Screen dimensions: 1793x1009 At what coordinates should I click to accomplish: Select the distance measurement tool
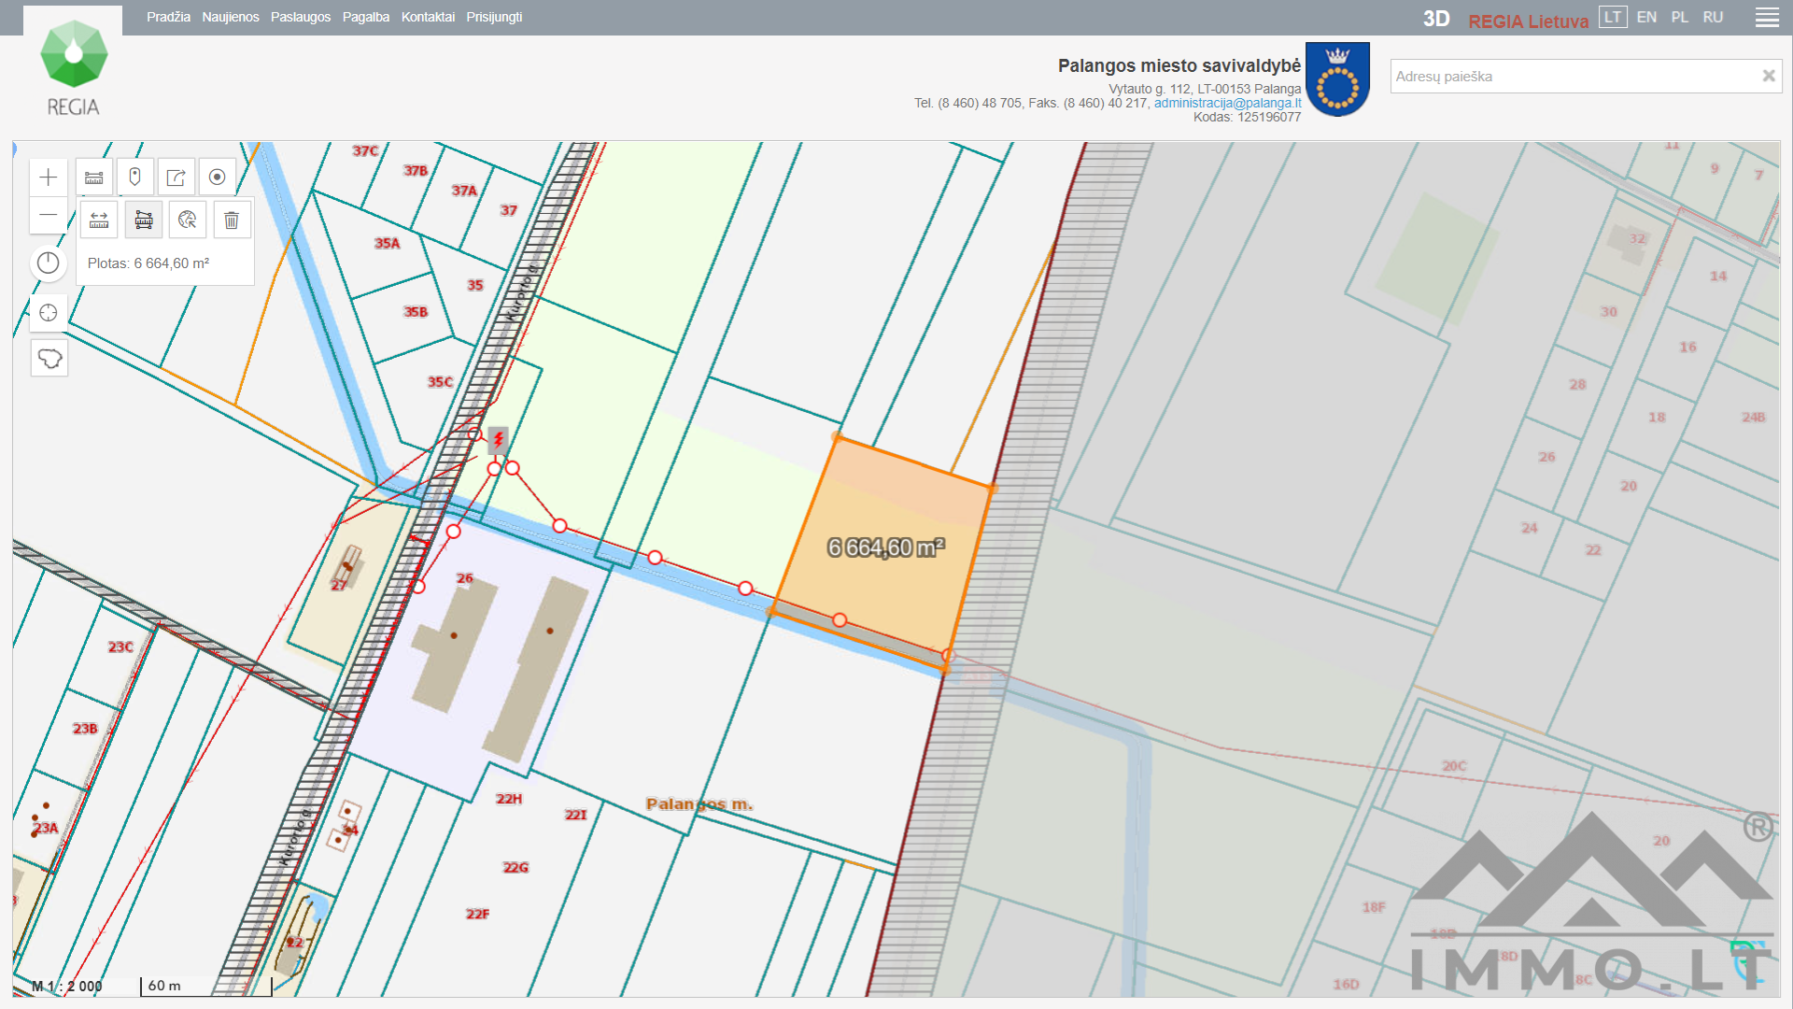pyautogui.click(x=99, y=220)
